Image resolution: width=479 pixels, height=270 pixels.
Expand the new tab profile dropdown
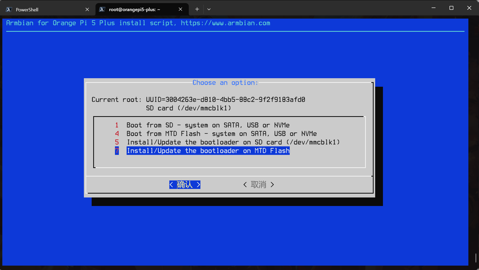tap(209, 9)
